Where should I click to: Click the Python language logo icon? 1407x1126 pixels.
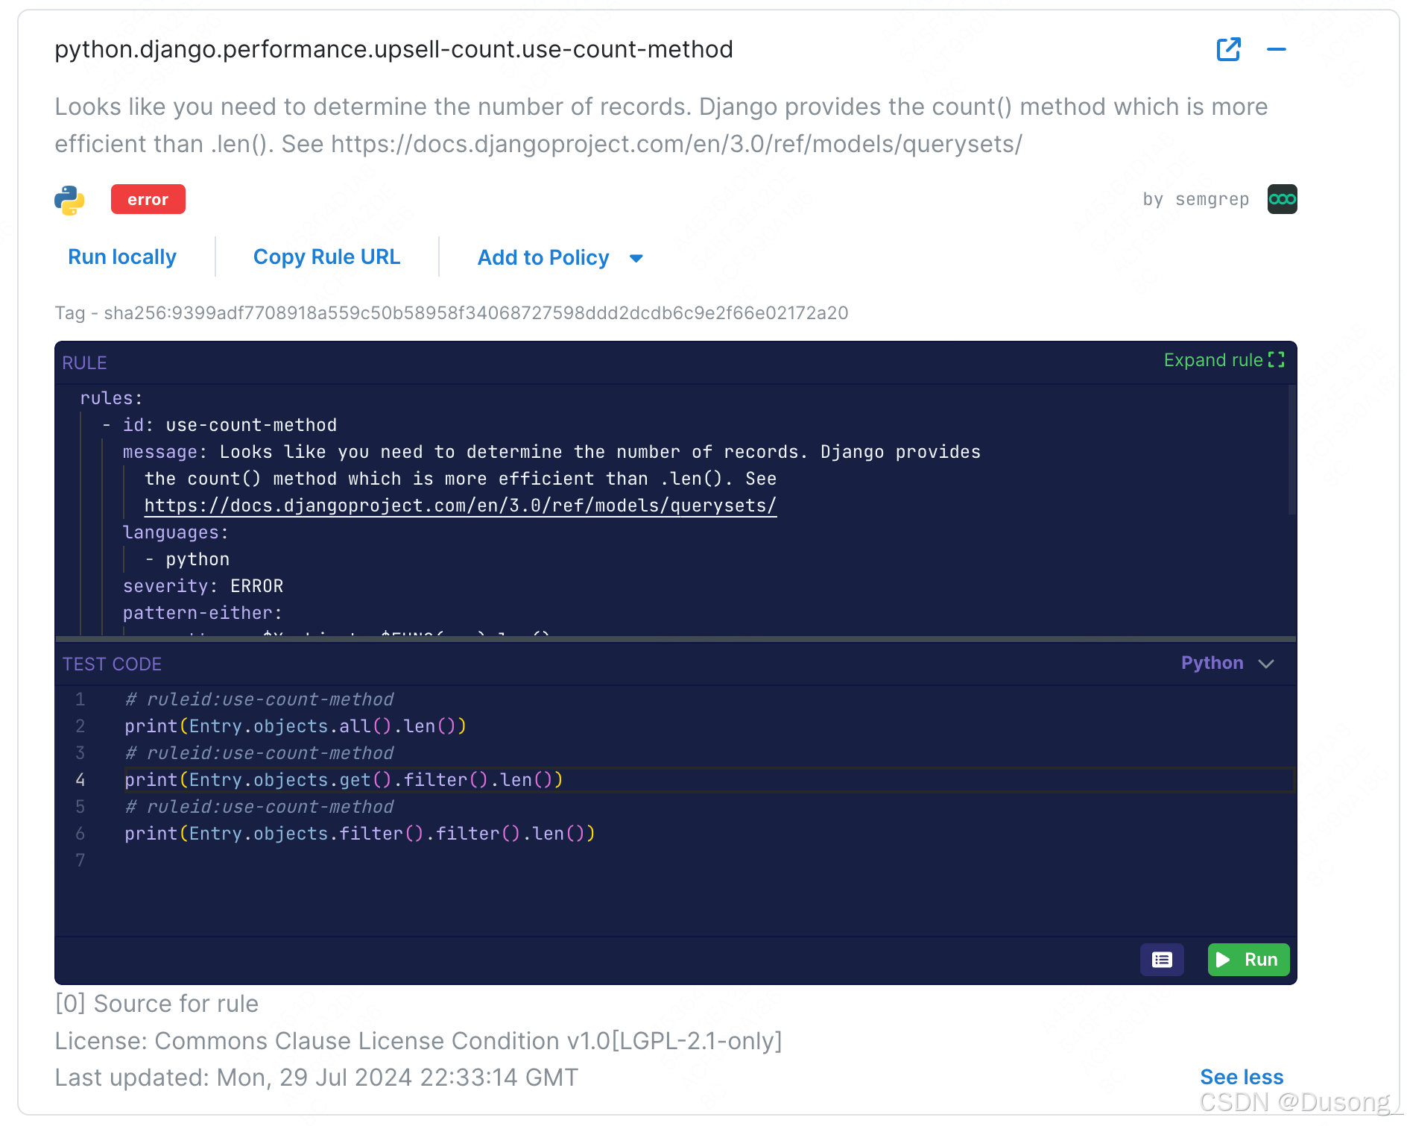[x=69, y=200]
